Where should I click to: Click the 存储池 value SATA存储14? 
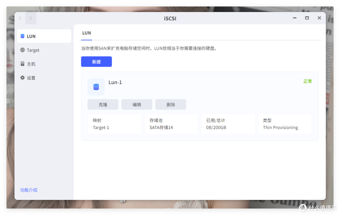161,127
